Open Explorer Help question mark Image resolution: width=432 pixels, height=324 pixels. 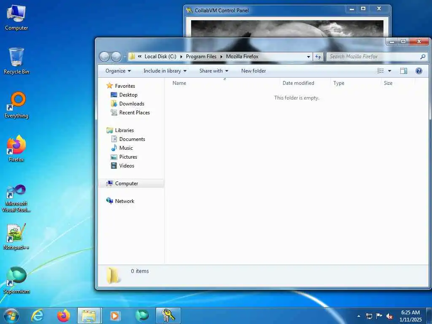[419, 71]
